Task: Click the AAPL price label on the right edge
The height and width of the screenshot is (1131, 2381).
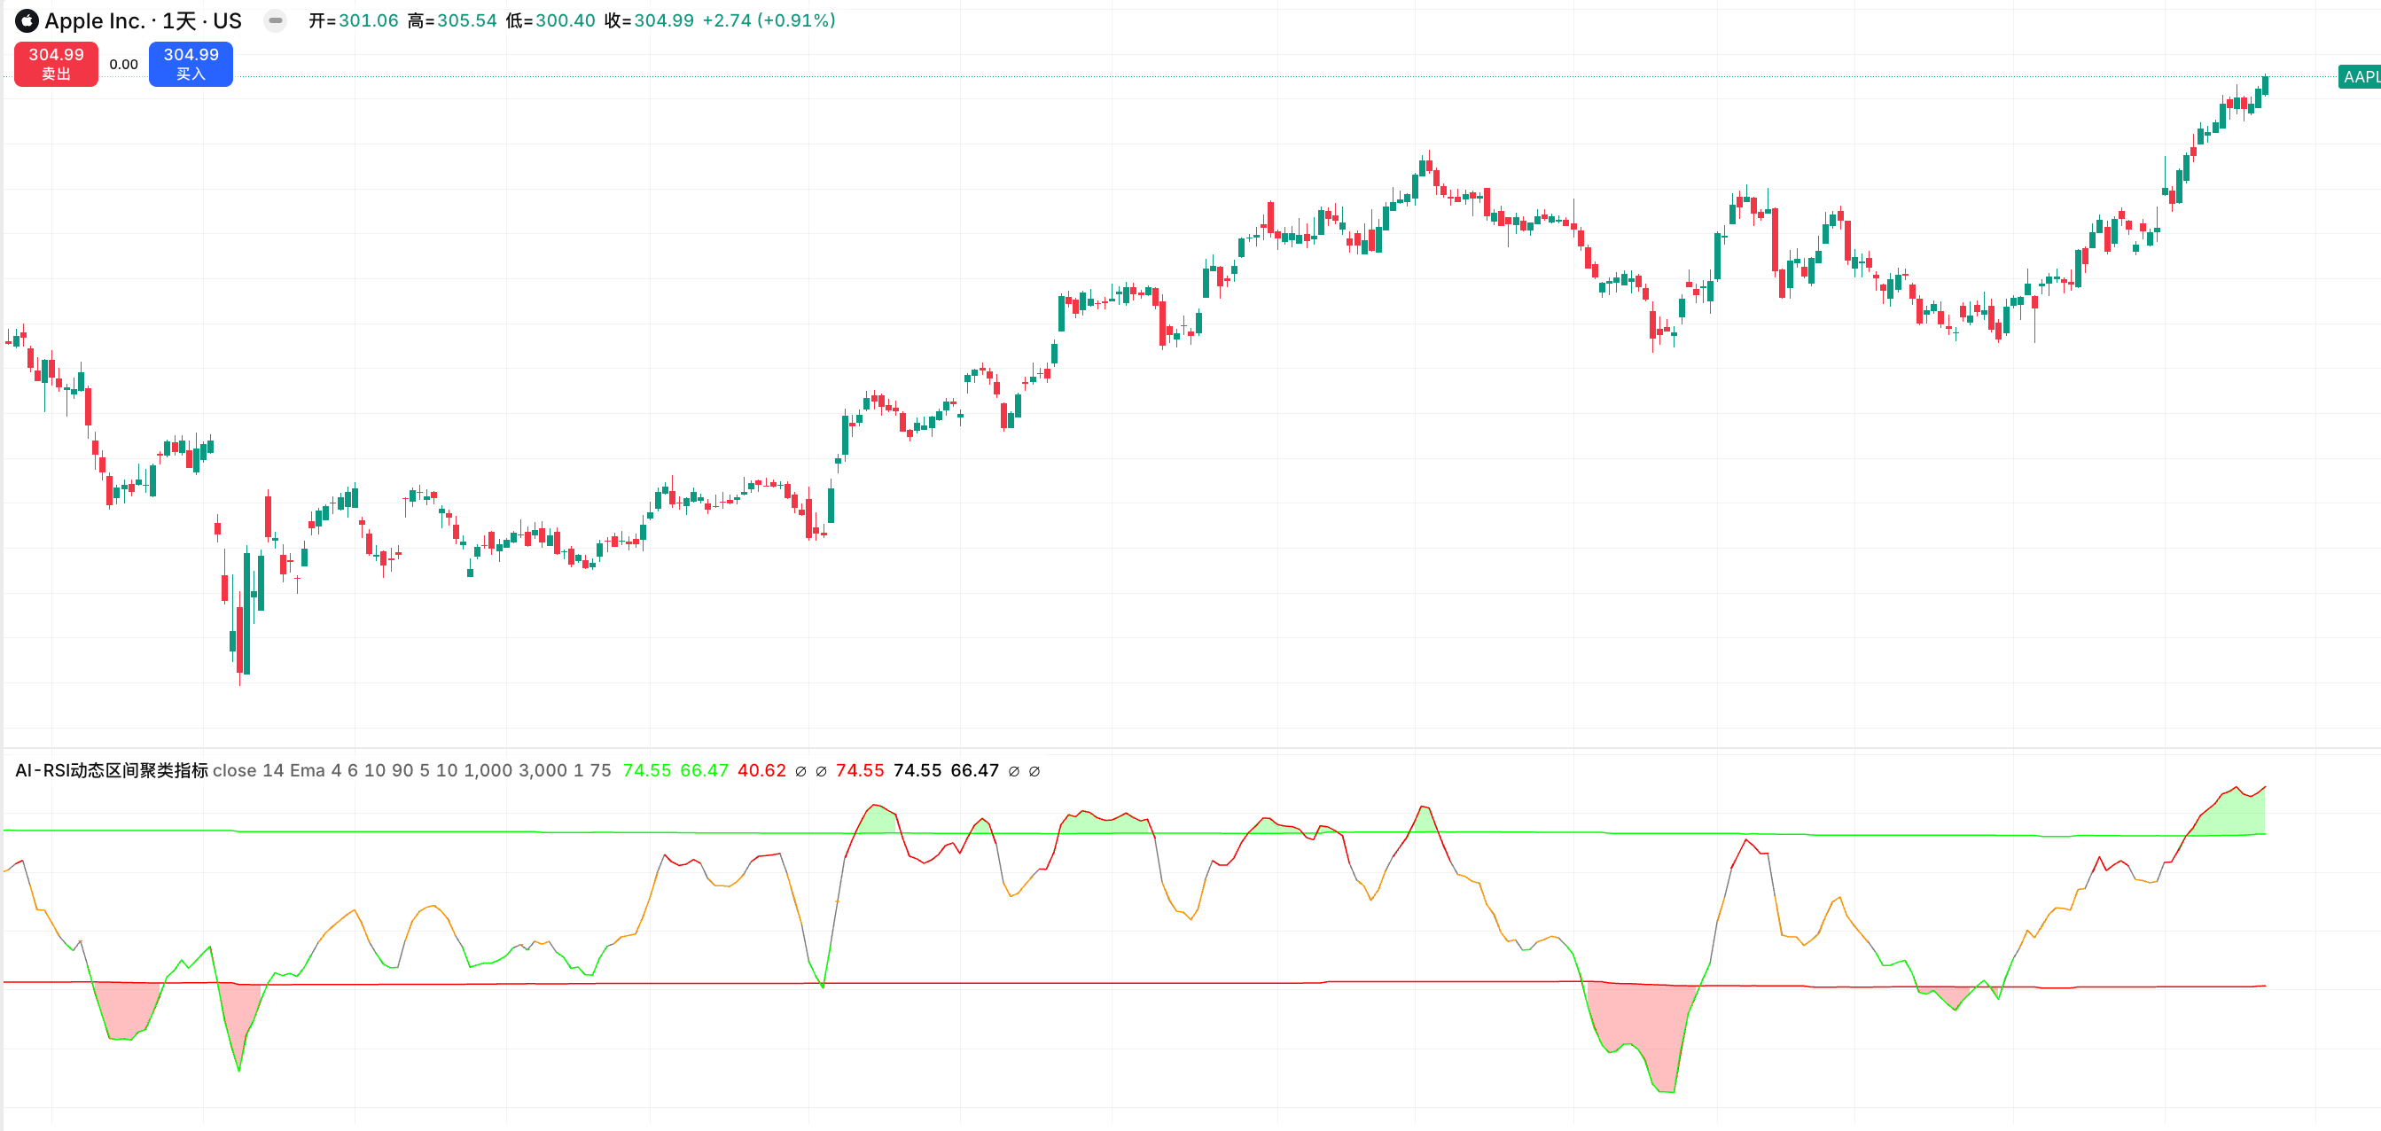Action: [2360, 77]
